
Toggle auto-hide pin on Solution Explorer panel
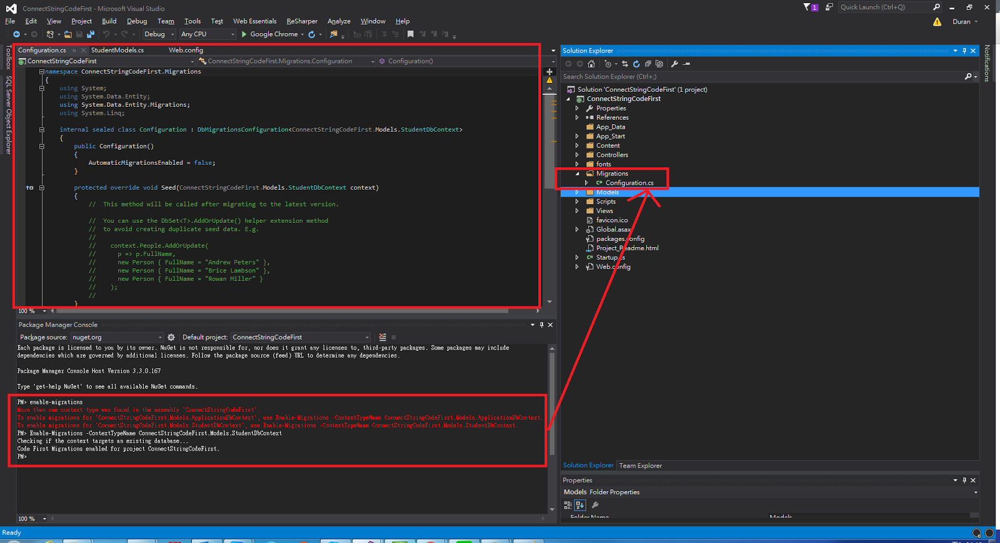coord(964,51)
